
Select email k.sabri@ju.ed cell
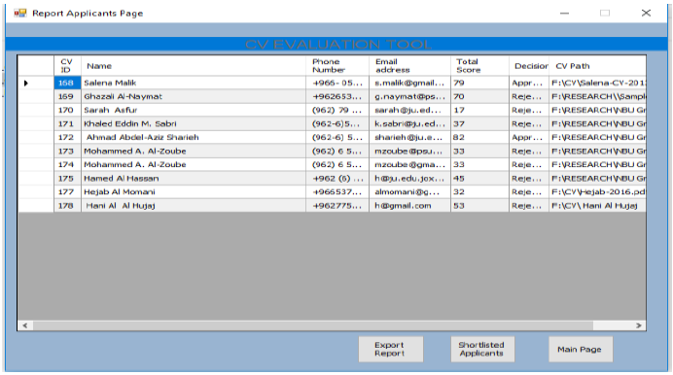click(x=409, y=123)
